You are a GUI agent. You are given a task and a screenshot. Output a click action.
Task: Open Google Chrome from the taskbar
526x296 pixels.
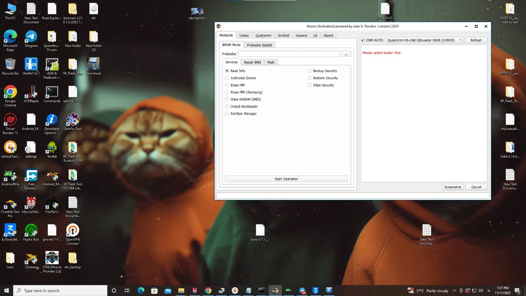click(208, 290)
